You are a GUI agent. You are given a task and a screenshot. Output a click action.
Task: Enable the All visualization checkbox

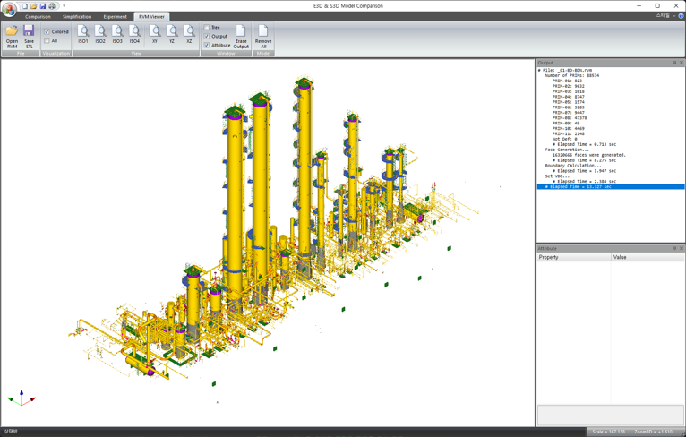[47, 40]
